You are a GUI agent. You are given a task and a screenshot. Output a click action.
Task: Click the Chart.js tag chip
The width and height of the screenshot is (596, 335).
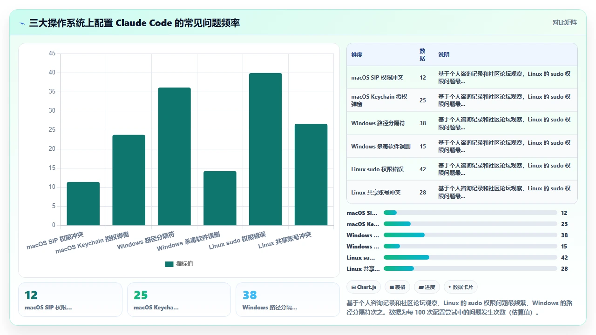pos(364,287)
